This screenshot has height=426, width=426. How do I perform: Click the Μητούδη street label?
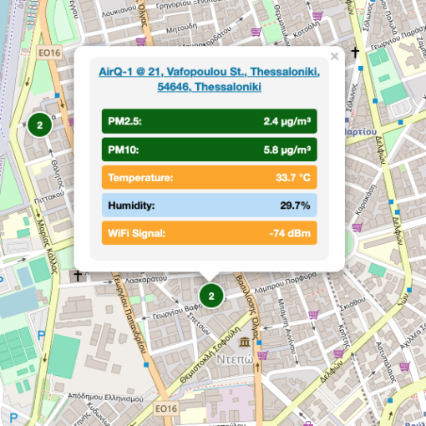point(182,28)
